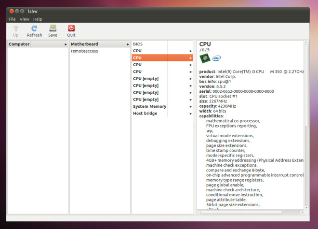Select the first CPU [empty] item
The image size is (318, 229).
pos(146,79)
